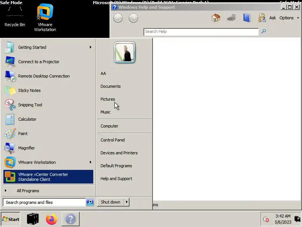Image resolution: width=302 pixels, height=227 pixels.
Task: Open Calculator from Start menu
Action: [48, 119]
